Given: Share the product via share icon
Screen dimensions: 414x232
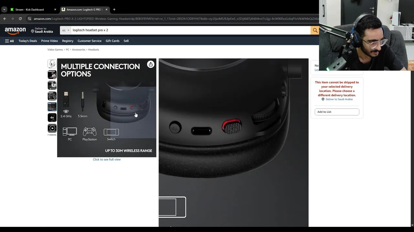Looking at the screenshot, I should [x=150, y=64].
